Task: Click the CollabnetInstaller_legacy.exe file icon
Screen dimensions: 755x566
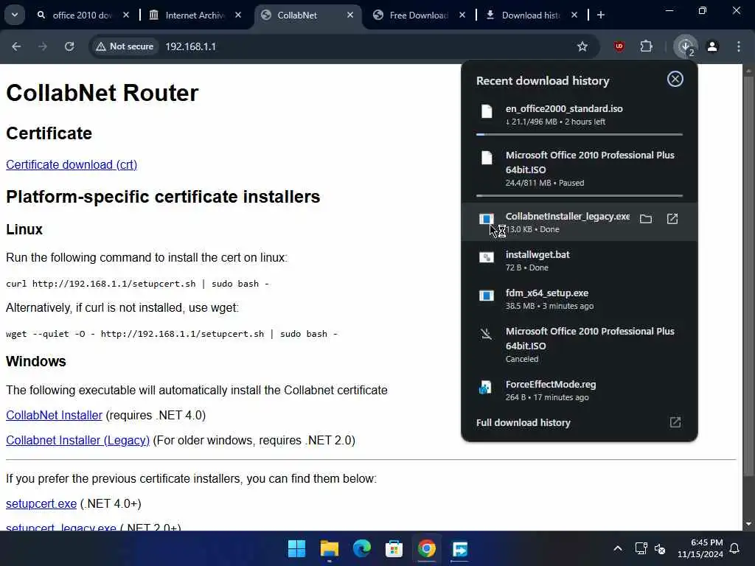Action: tap(487, 219)
